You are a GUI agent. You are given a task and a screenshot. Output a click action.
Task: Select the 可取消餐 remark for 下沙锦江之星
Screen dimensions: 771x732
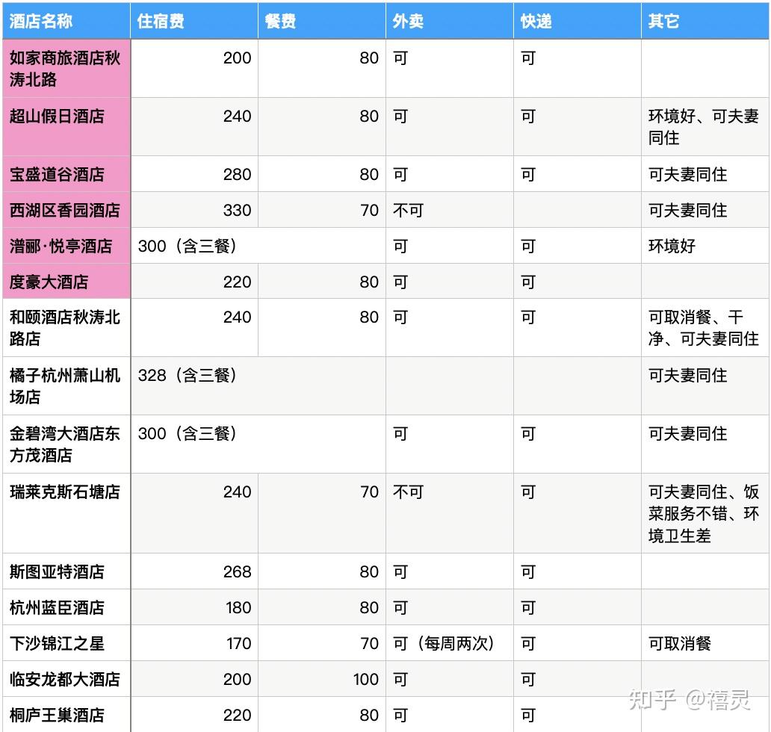click(x=705, y=643)
